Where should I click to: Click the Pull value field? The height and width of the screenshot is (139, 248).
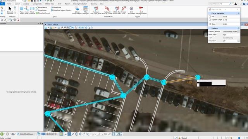[231, 17]
